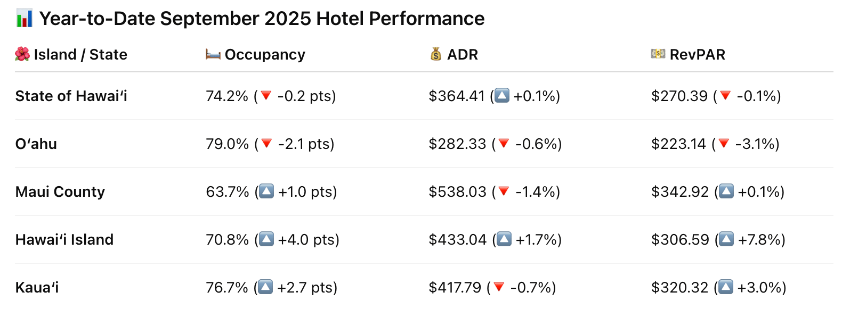The image size is (842, 317).
Task: Click the bar chart emoji in title
Action: tap(25, 19)
